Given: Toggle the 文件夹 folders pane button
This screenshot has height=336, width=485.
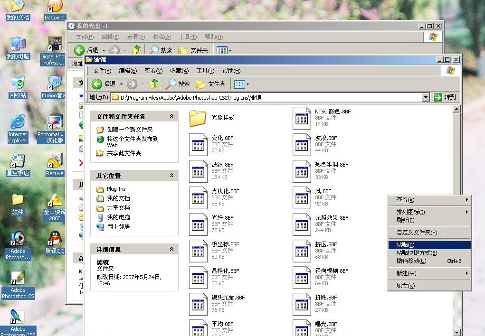Looking at the screenshot, I should pos(210,84).
